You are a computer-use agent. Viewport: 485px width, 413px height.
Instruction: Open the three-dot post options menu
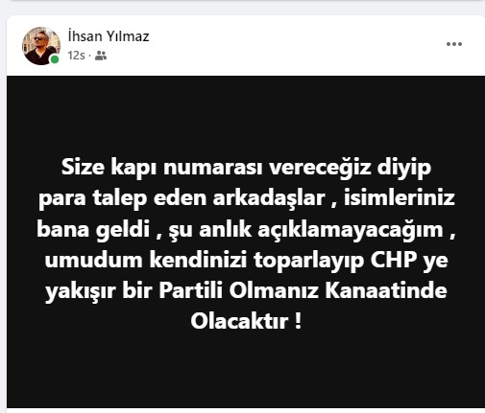click(454, 44)
